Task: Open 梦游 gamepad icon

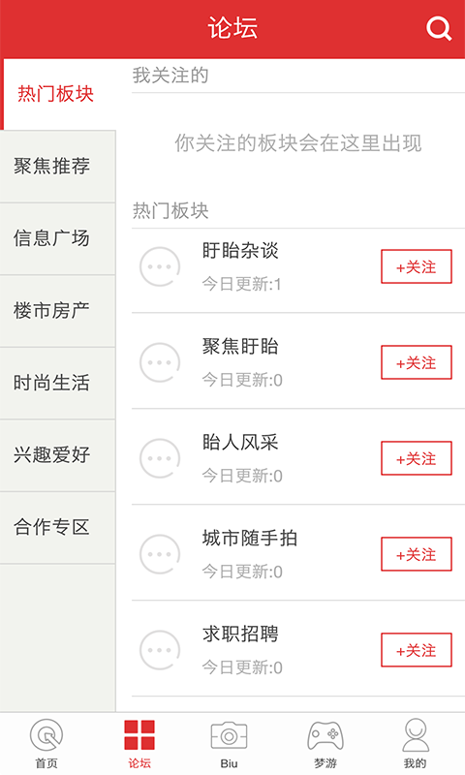Action: [x=325, y=736]
